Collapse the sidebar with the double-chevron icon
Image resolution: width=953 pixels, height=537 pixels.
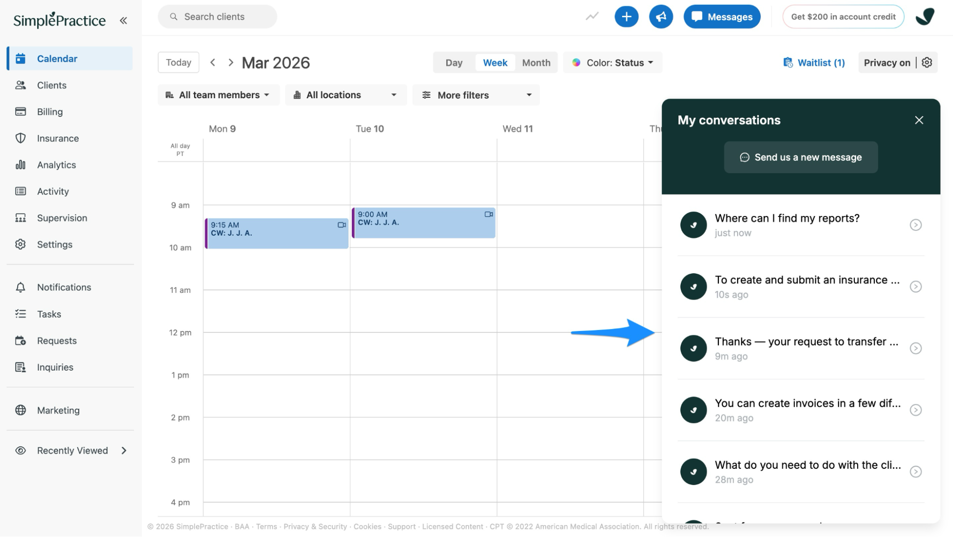pos(123,21)
